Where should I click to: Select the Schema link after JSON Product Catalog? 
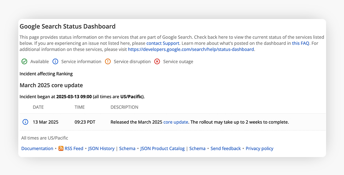pyautogui.click(x=197, y=148)
